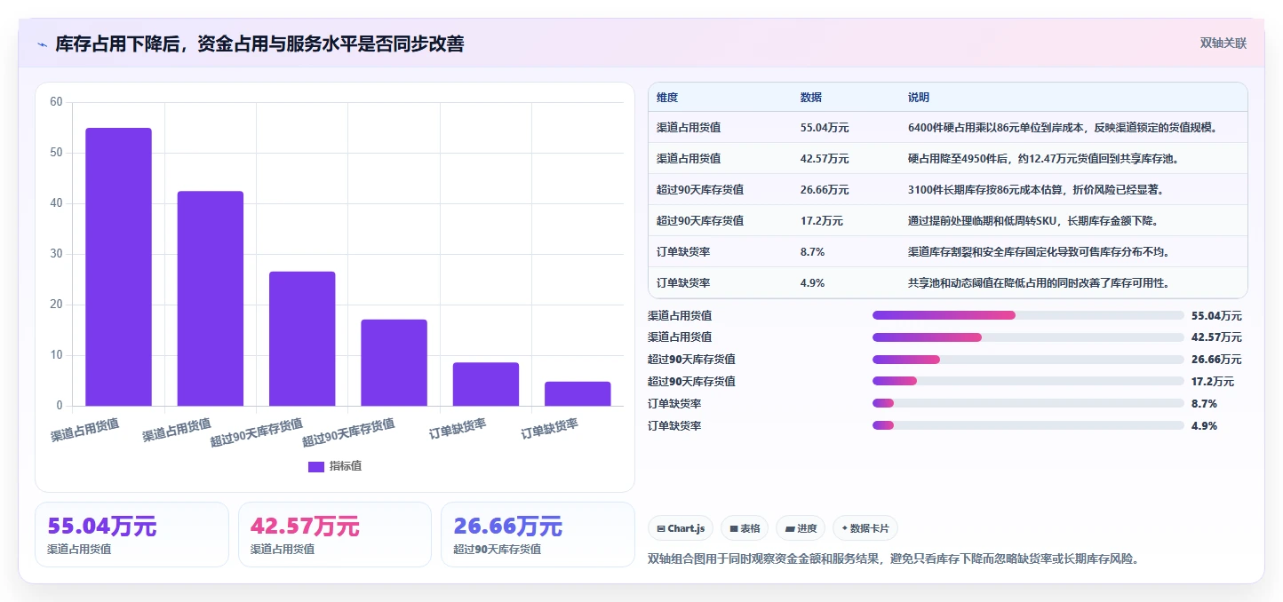Click the footer note starting 双轴组合图用于
This screenshot has width=1283, height=602.
pos(894,558)
